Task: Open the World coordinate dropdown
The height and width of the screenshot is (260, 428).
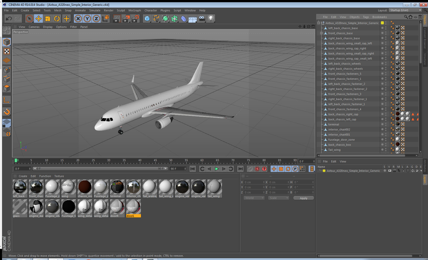Action: point(254,198)
